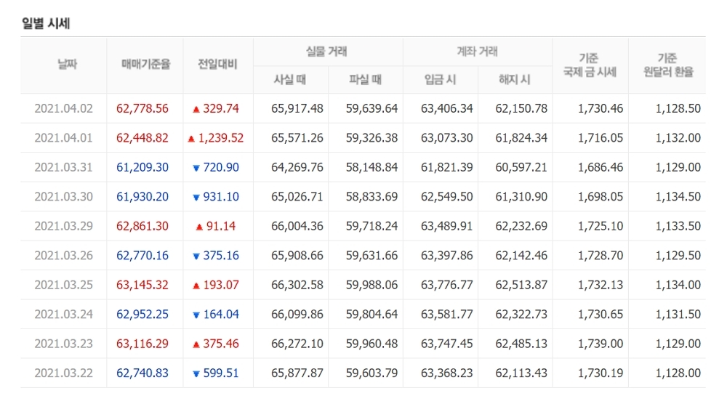Image resolution: width=727 pixels, height=396 pixels.
Task: Click date cell 2021.03.26
Action: click(63, 256)
